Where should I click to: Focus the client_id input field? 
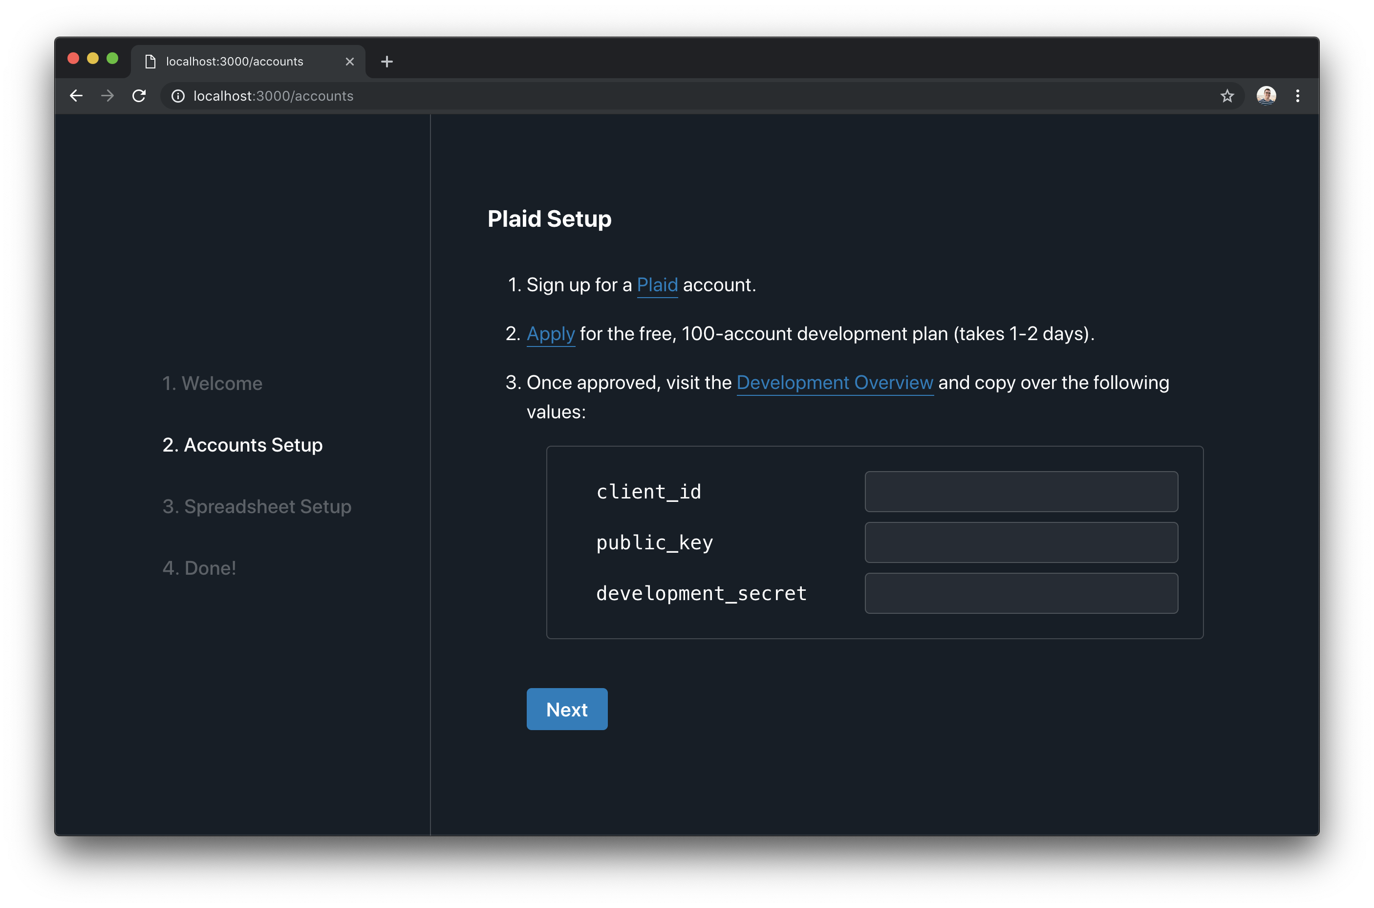[1021, 492]
